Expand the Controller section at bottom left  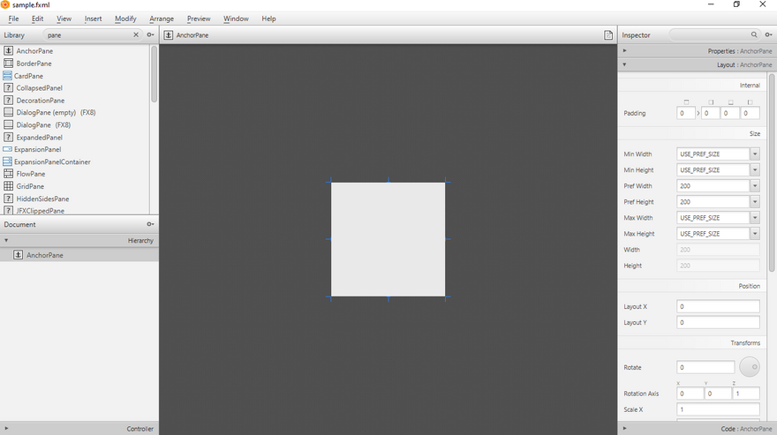point(79,429)
